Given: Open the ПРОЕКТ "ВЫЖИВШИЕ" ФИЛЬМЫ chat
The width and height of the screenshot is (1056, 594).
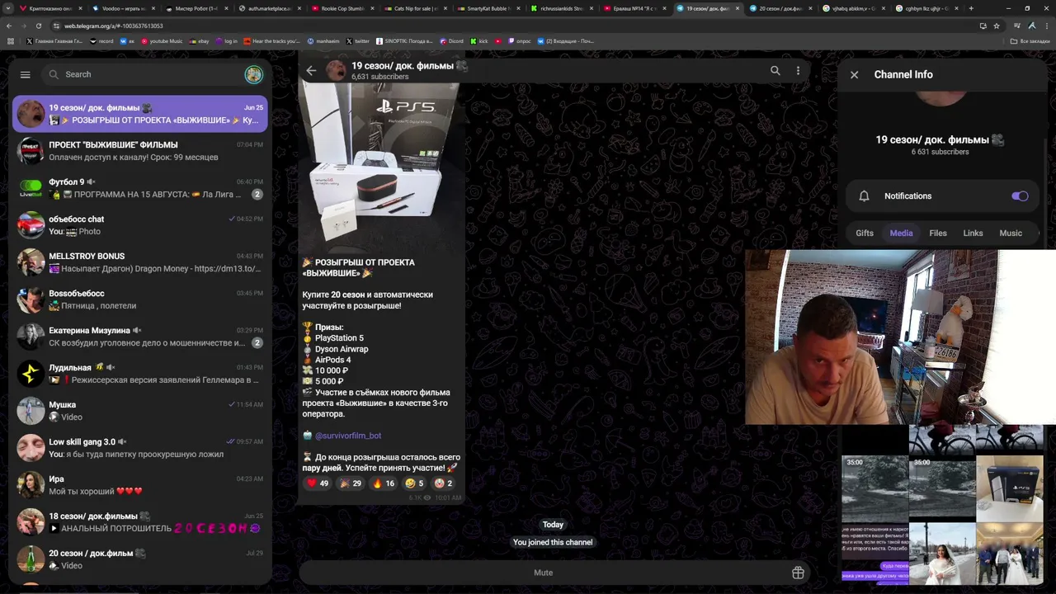Looking at the screenshot, I should [x=140, y=151].
